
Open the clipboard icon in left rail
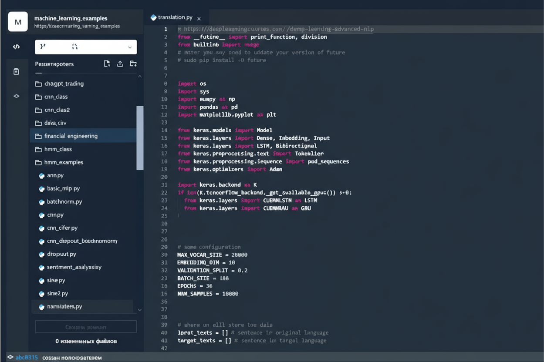point(16,72)
